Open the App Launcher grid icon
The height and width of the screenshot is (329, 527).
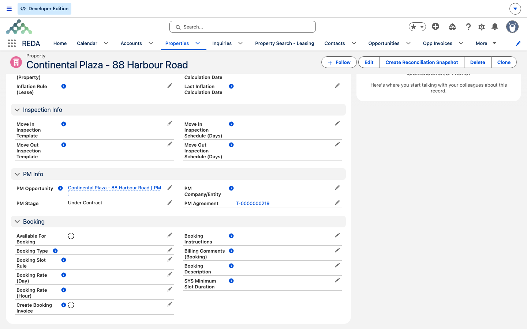coord(12,44)
